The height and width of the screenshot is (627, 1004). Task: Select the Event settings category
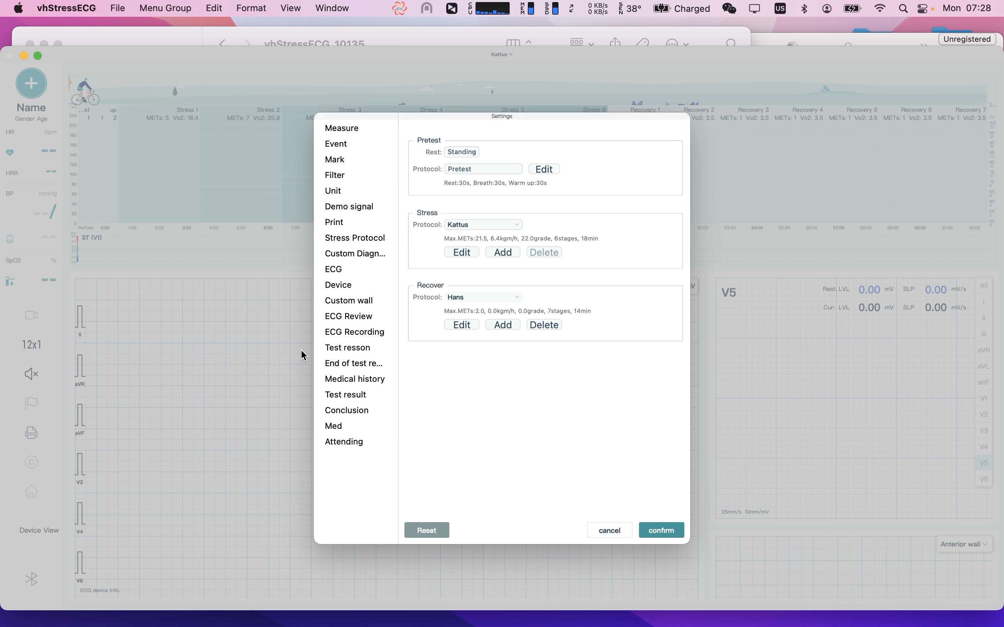click(x=336, y=144)
